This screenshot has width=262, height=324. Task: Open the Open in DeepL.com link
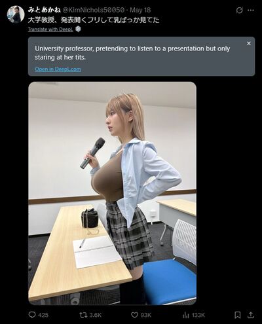coord(58,69)
